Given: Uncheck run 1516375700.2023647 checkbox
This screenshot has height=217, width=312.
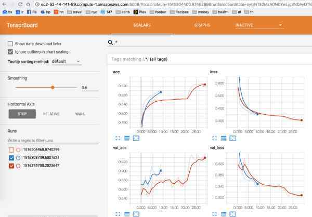Looking at the screenshot, I should (11, 166).
